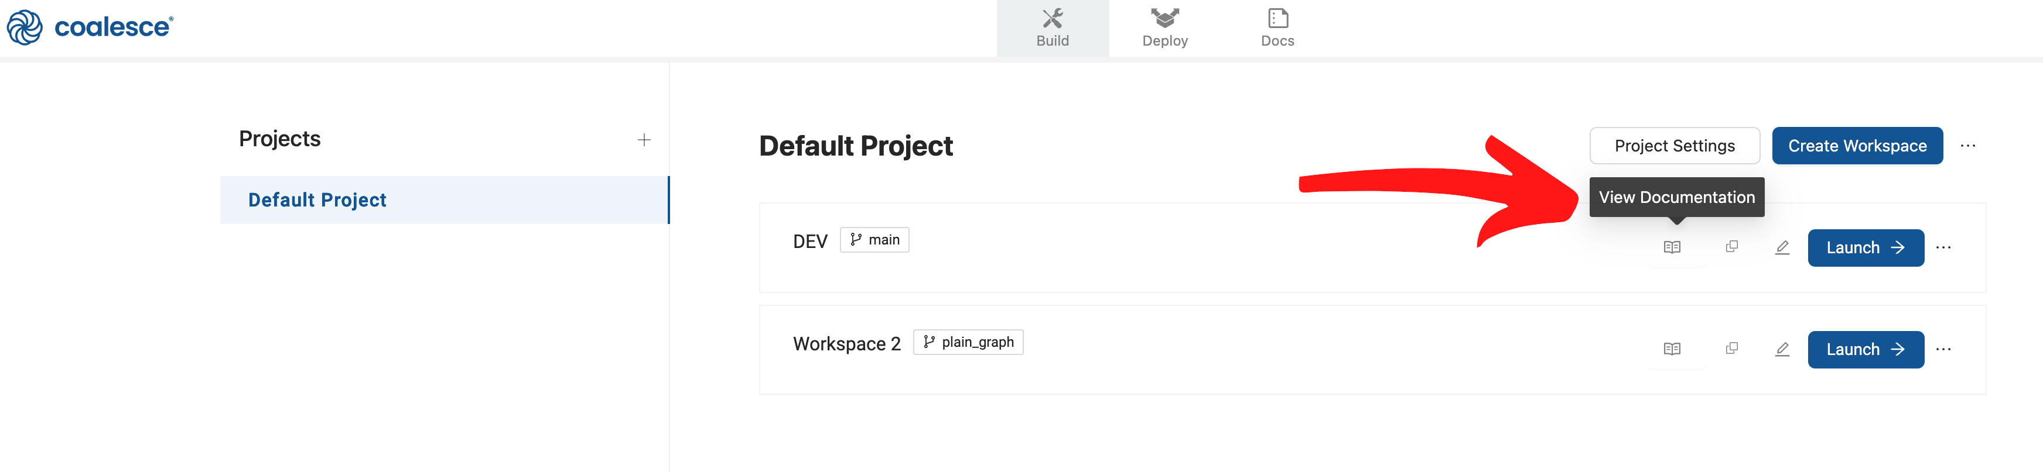Duplicate Workspace 2 via copy icon
Image resolution: width=2043 pixels, height=472 pixels.
coord(1731,349)
